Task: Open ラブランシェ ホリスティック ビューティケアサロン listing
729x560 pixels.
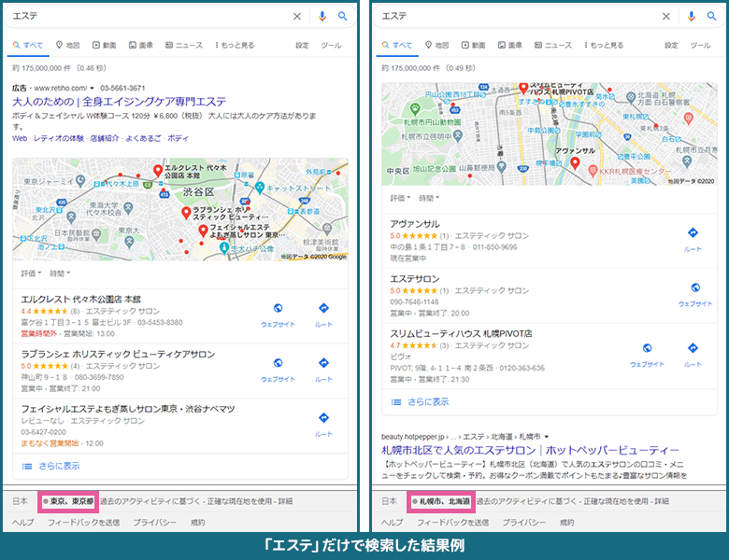Action: [x=118, y=355]
